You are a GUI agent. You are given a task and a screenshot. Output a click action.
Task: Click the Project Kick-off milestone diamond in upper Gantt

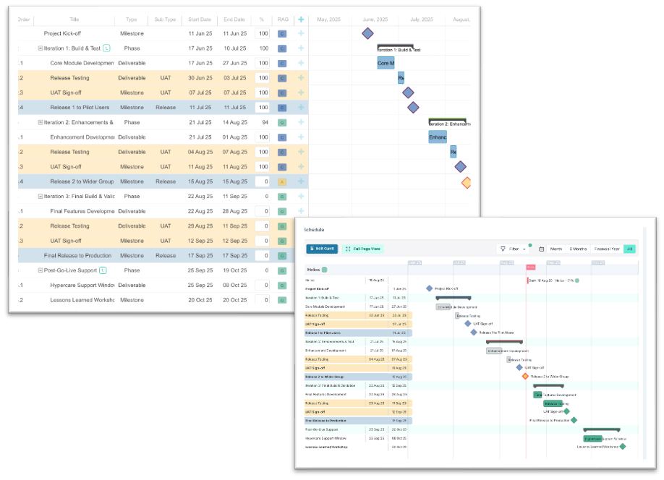pyautogui.click(x=367, y=33)
